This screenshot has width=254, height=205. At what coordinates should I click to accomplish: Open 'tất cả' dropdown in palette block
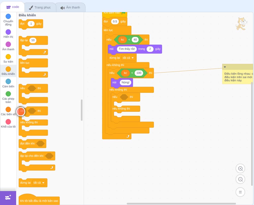click(x=39, y=183)
